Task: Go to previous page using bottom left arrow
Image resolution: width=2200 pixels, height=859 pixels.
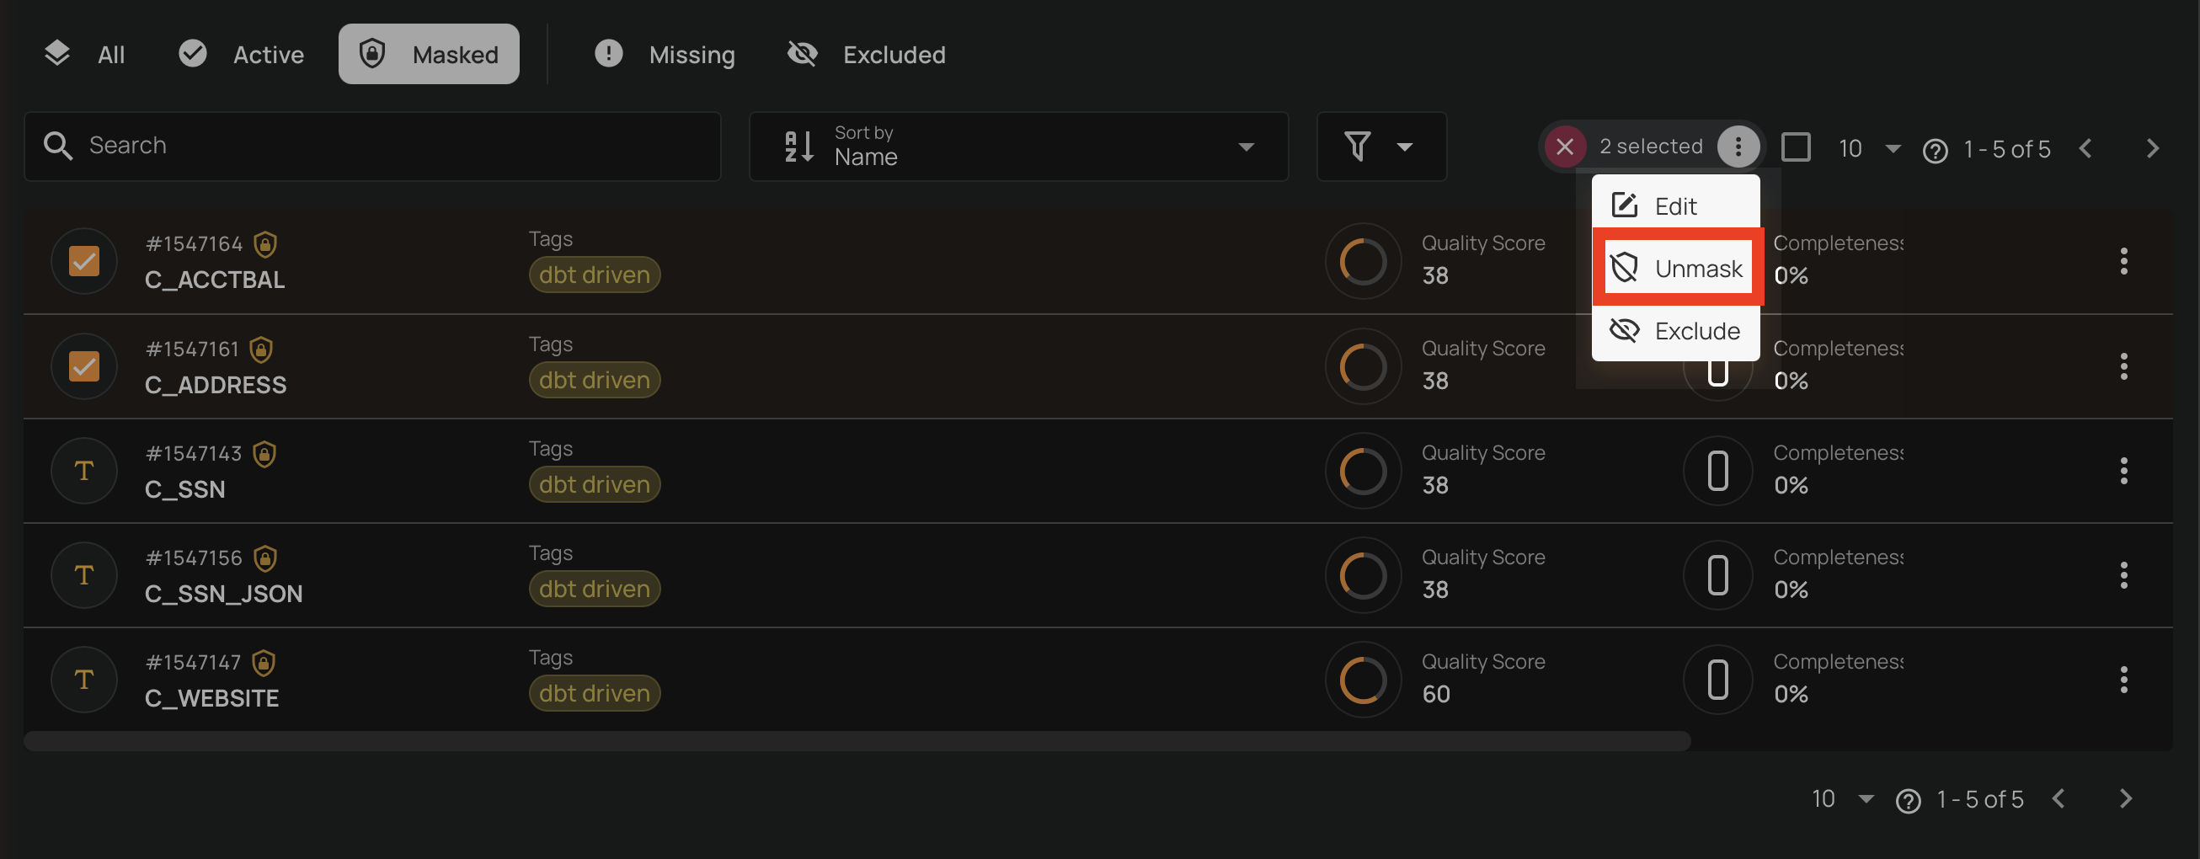Action: 2059,798
